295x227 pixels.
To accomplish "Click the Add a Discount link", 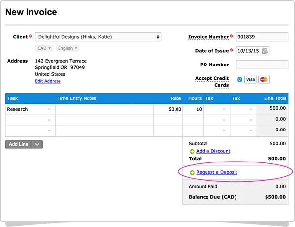I will click(213, 151).
